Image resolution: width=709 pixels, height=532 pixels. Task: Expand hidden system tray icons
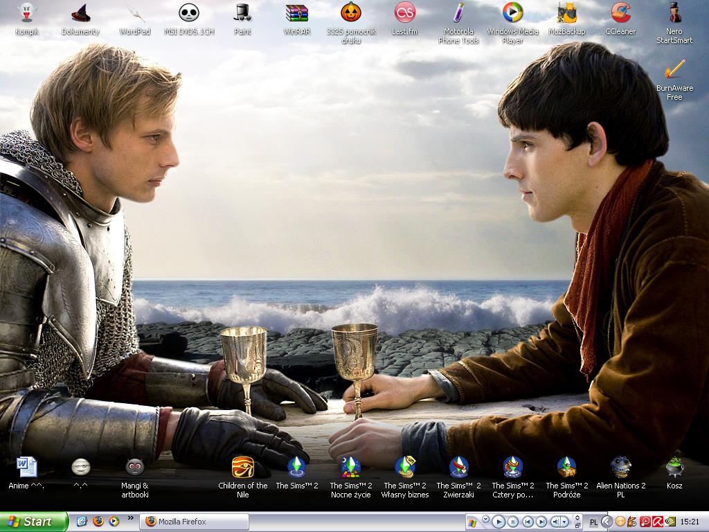click(x=607, y=522)
